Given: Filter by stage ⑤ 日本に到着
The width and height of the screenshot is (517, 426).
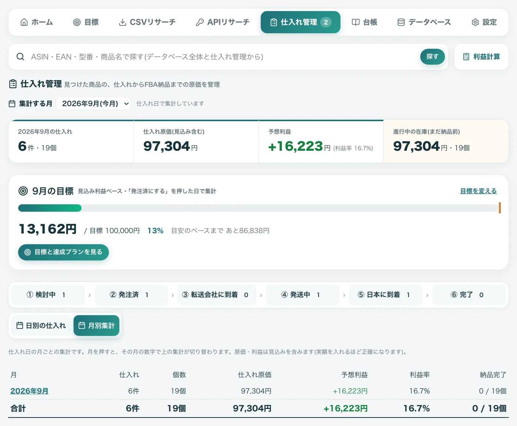Looking at the screenshot, I should point(386,295).
